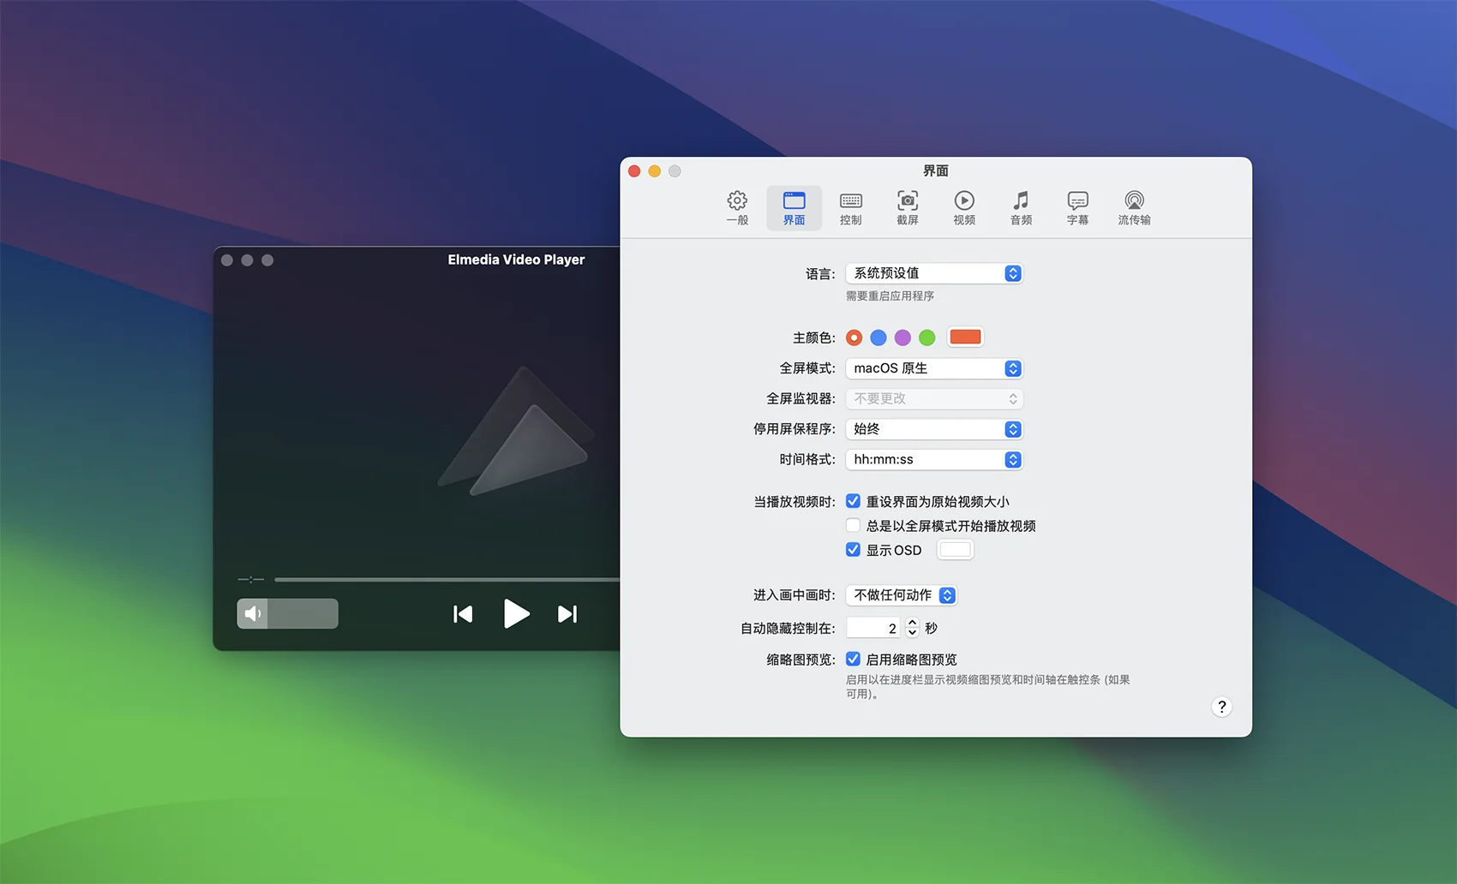Open the custom orange color well
Viewport: 1457px width, 884px height.
click(x=965, y=337)
